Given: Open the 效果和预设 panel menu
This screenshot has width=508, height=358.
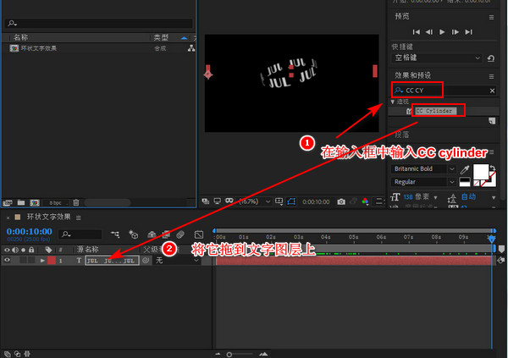Looking at the screenshot, I should (x=491, y=76).
